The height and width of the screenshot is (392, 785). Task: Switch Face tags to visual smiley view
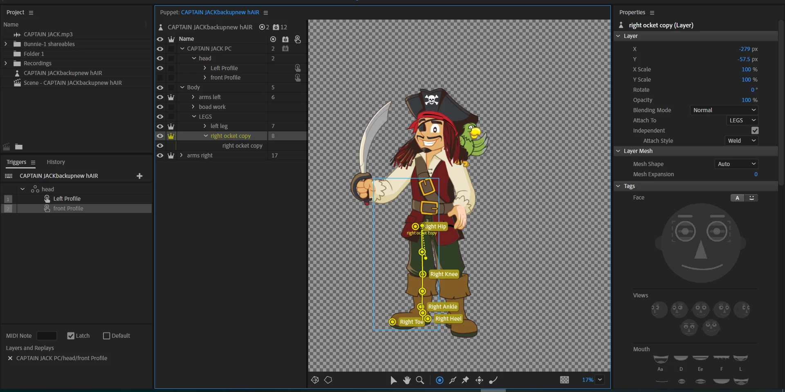coord(751,198)
